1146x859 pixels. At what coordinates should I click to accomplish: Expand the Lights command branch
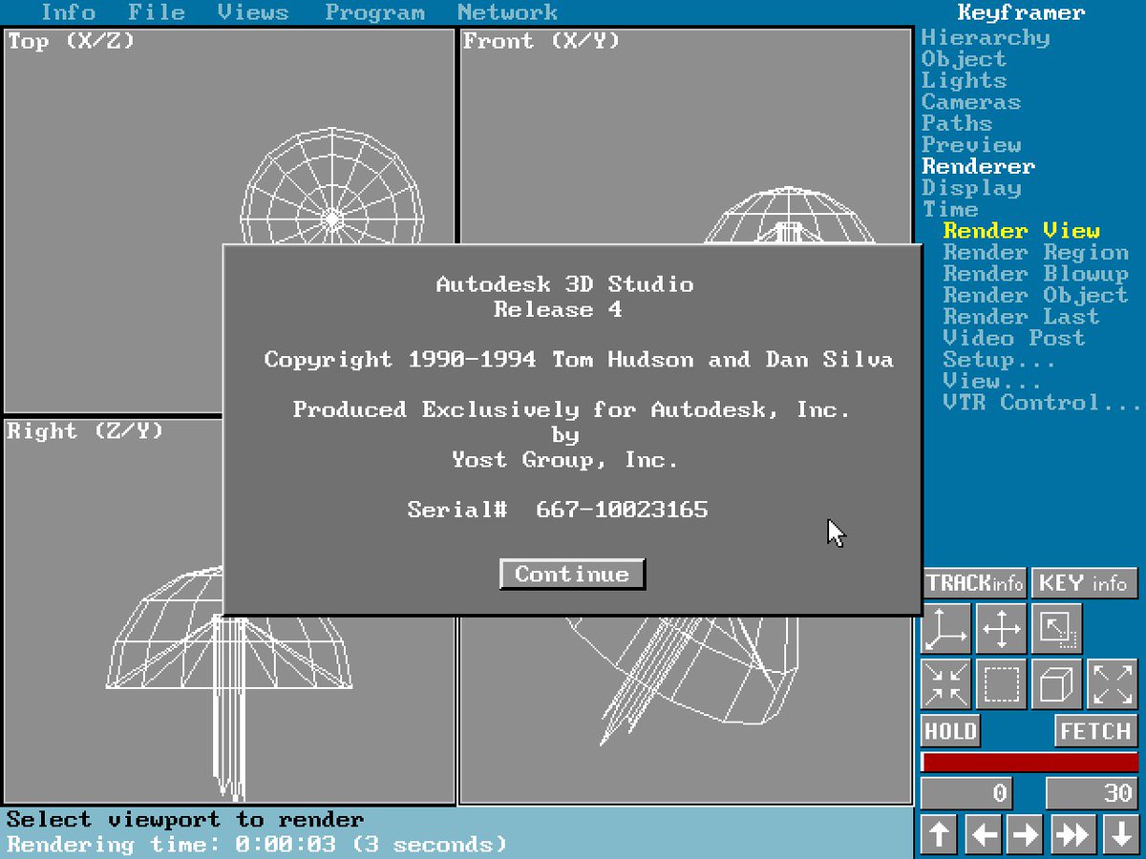964,81
